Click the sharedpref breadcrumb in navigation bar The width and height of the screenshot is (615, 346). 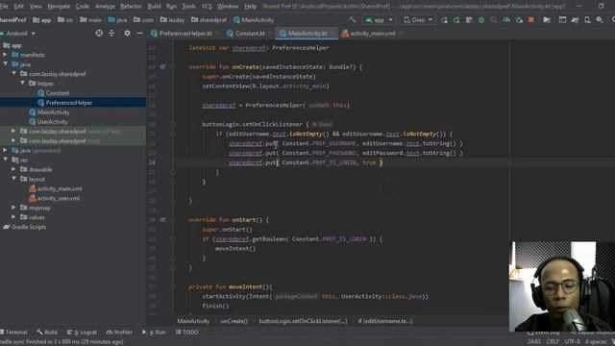click(x=209, y=19)
